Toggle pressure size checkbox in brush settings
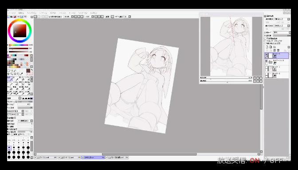 [x=19, y=134]
